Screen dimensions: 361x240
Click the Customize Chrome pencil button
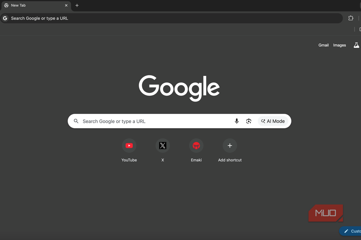[x=350, y=231]
